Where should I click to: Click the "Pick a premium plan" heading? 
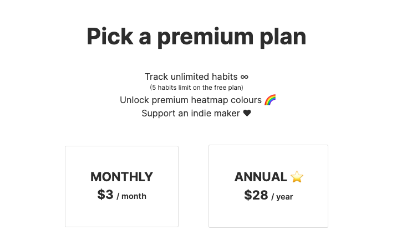(196, 37)
